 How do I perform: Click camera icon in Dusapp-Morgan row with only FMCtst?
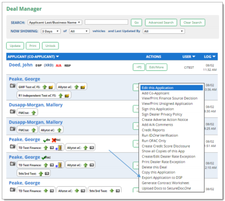(13, 112)
